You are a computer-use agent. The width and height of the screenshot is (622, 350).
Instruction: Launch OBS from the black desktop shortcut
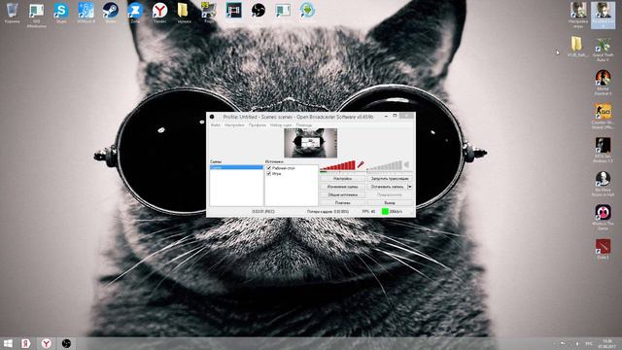pos(259,11)
